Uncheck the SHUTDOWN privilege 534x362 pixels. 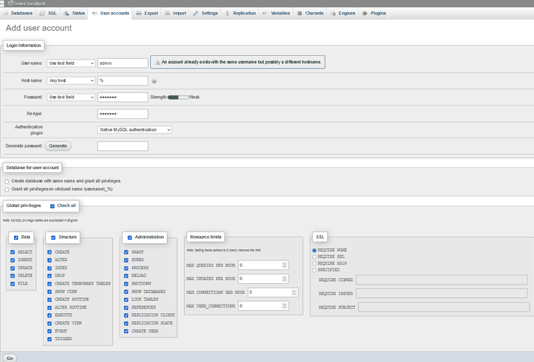coord(126,284)
